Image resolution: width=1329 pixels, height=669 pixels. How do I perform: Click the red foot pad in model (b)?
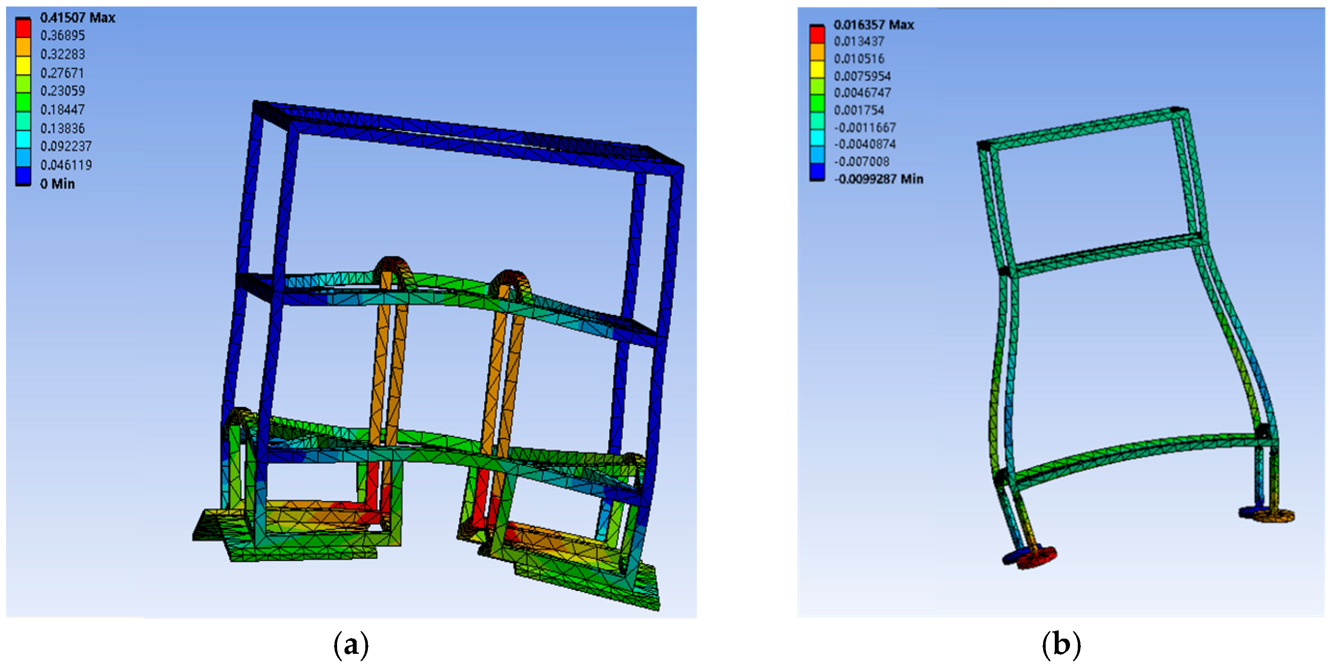point(1038,559)
